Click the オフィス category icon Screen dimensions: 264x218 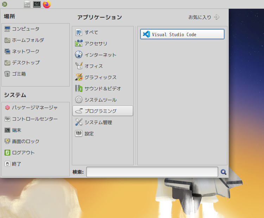point(78,66)
